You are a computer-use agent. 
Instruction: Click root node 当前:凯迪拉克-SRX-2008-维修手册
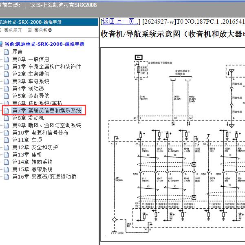[x=44, y=44]
